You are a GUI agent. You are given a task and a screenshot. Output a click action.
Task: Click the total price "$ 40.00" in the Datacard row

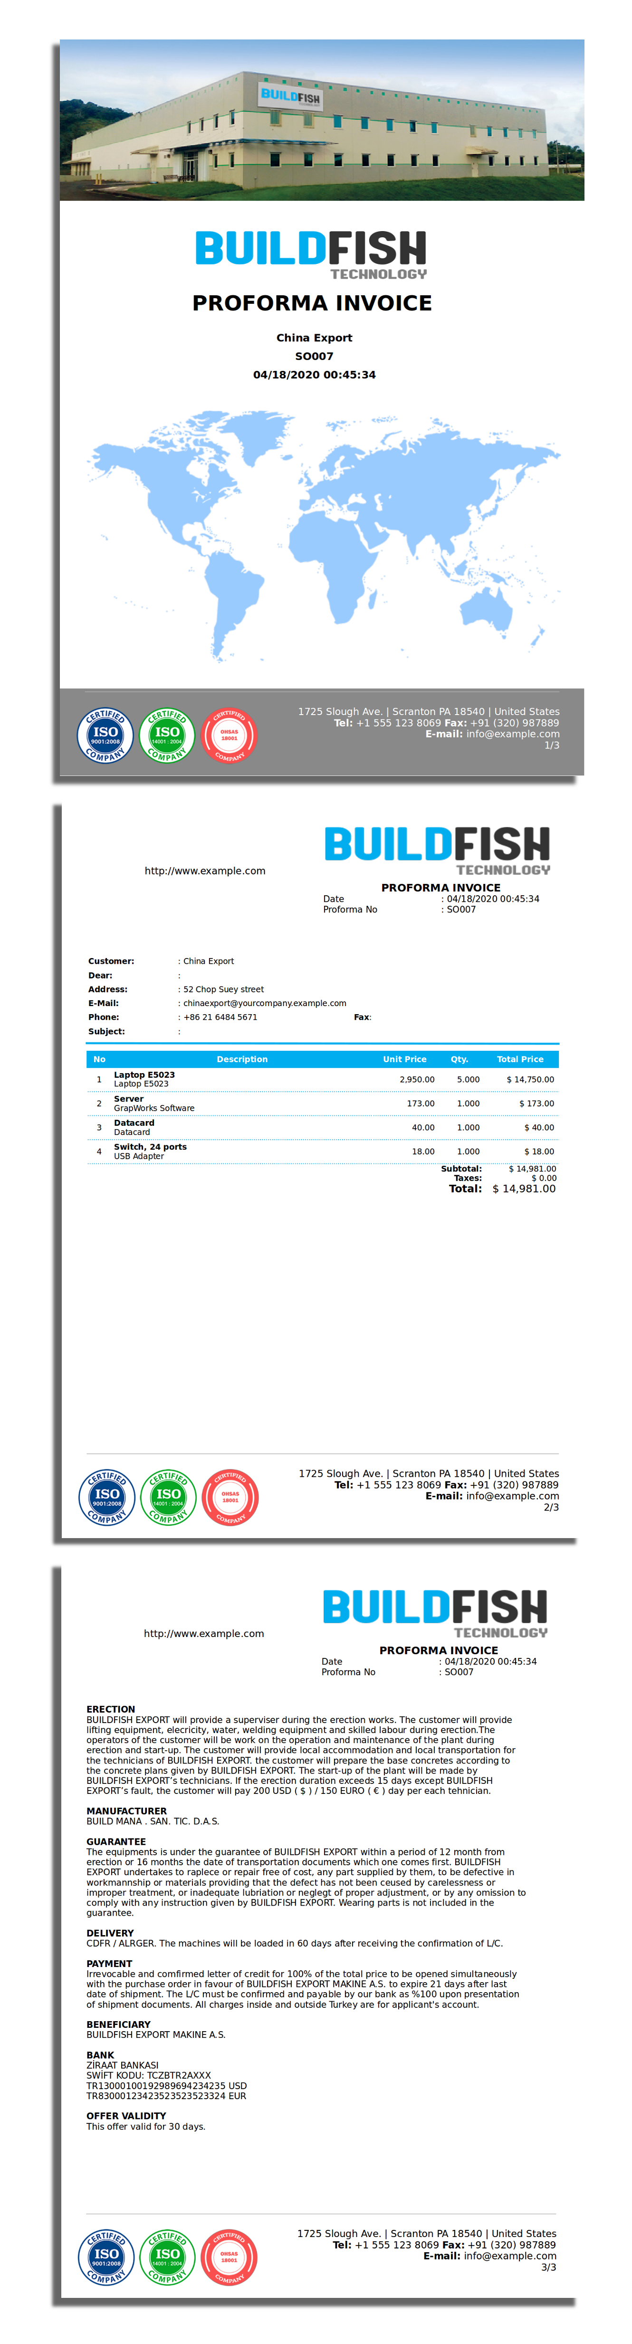[x=539, y=1127]
